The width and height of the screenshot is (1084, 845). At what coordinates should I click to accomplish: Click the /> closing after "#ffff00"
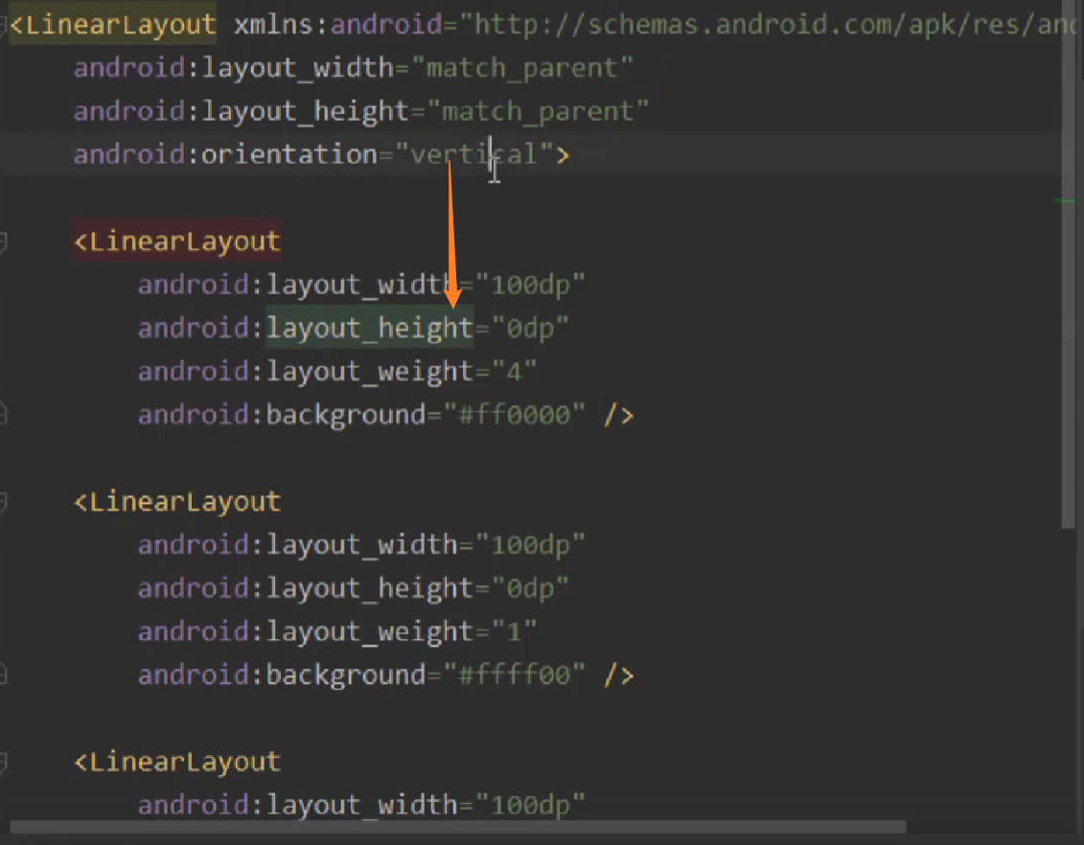[x=619, y=675]
